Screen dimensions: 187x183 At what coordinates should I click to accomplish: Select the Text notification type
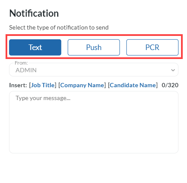(35, 47)
